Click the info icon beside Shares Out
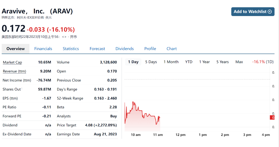 point(22,88)
